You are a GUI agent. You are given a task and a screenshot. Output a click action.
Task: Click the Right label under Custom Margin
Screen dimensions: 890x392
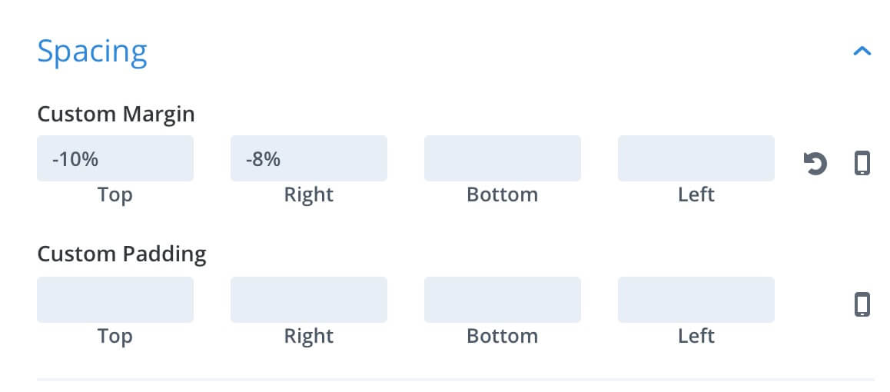point(309,194)
